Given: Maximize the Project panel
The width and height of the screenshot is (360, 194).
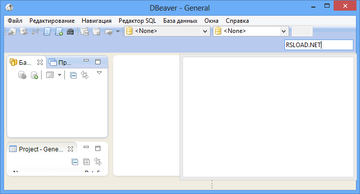Looking at the screenshot, I should click(x=98, y=148).
